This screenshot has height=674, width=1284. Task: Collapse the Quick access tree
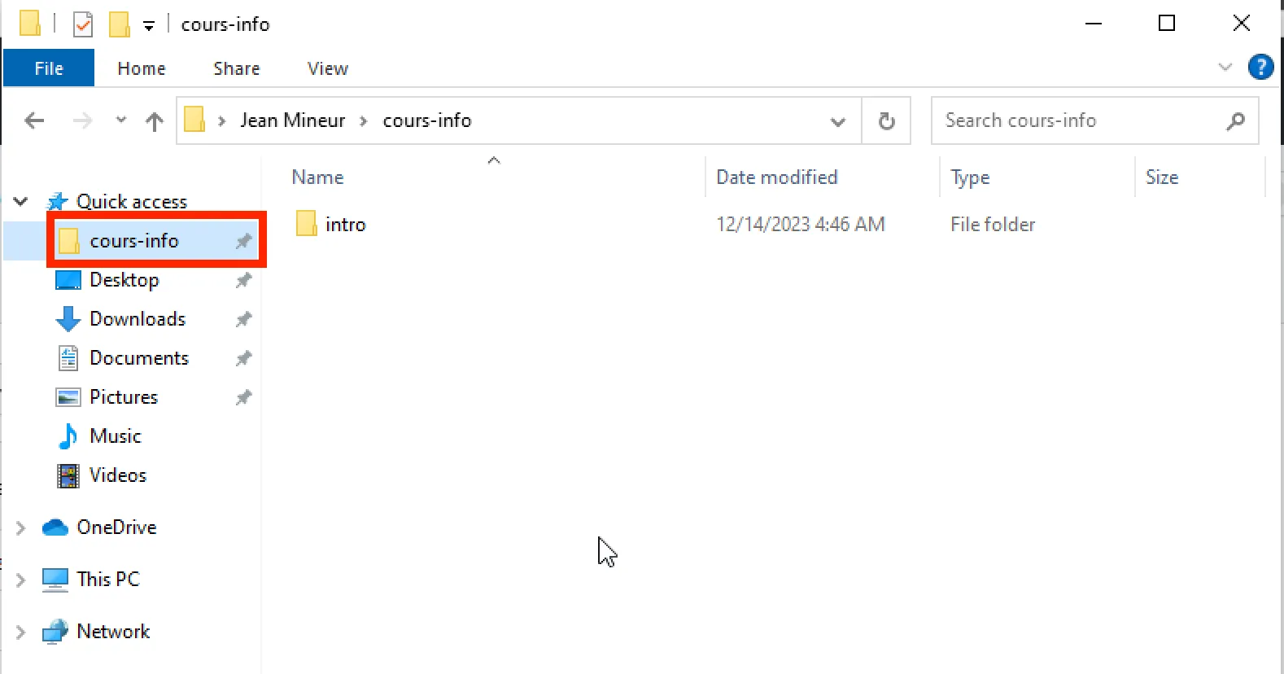(21, 201)
